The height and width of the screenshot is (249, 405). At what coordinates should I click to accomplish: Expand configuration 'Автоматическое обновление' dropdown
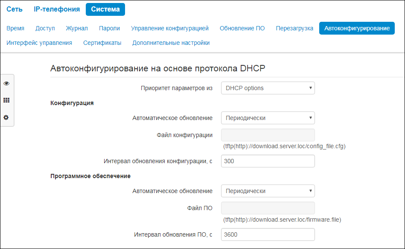click(x=268, y=118)
